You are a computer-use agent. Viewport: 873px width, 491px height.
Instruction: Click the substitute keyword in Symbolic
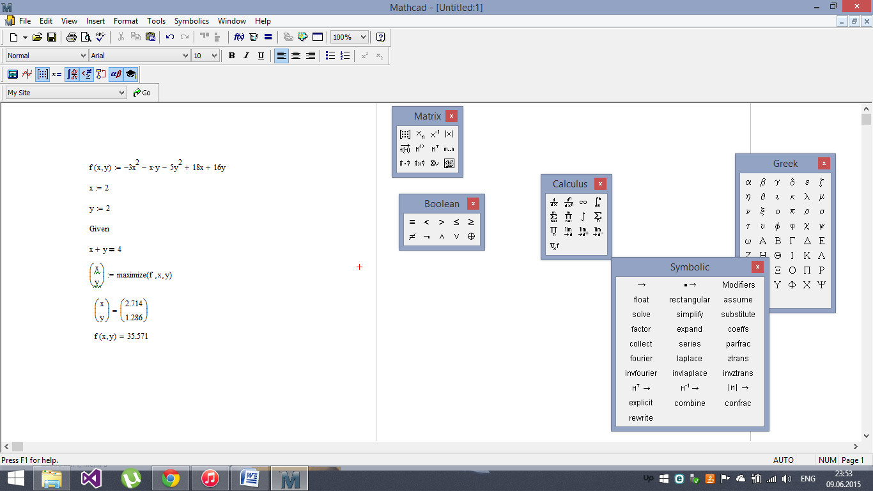point(738,315)
